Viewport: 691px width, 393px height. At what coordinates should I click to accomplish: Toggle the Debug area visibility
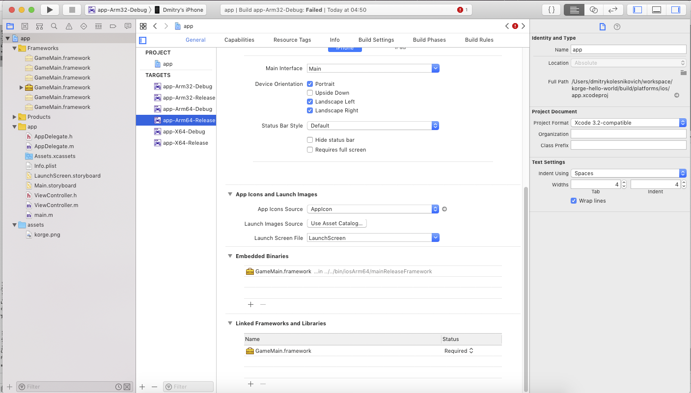coord(657,10)
